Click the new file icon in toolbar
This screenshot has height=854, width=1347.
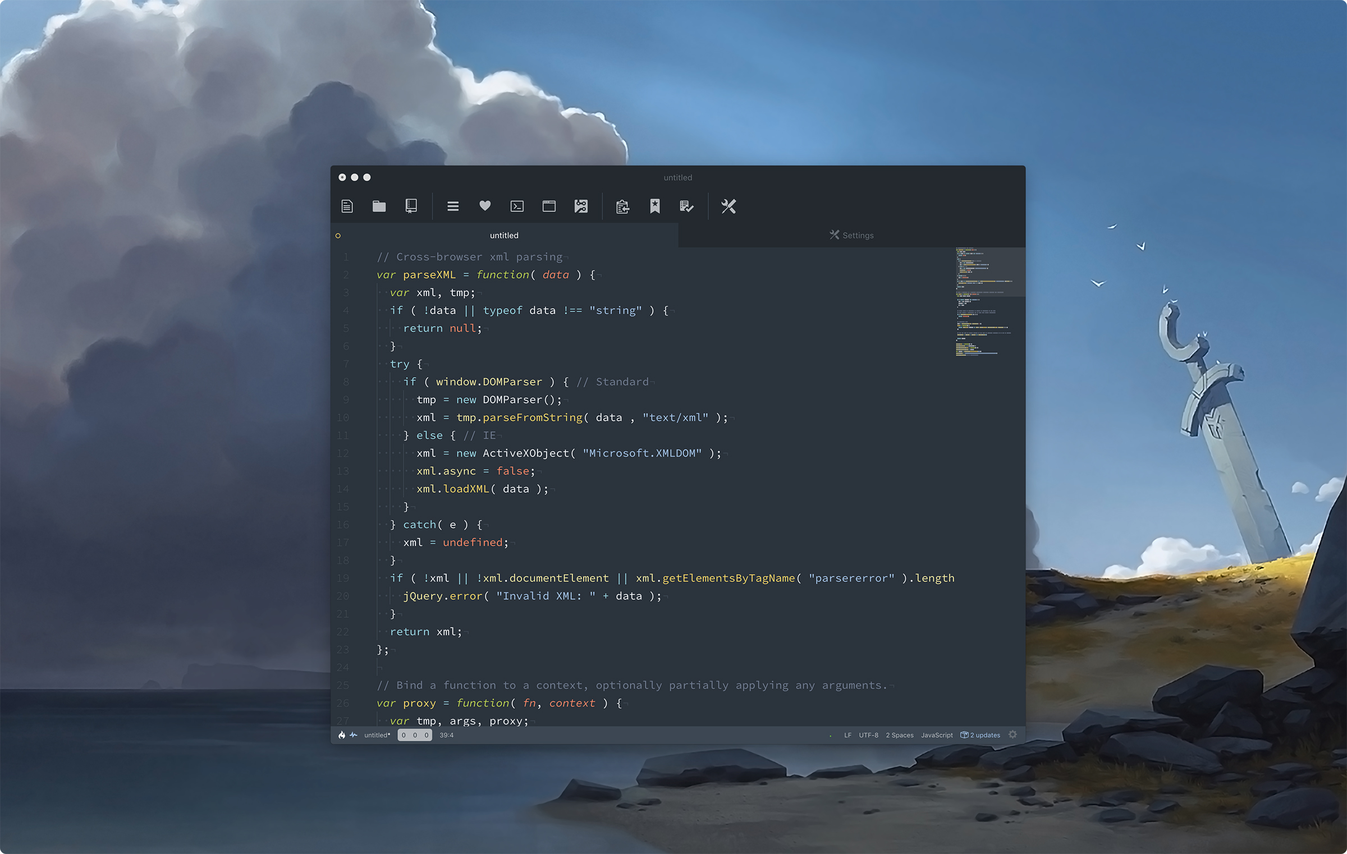[x=347, y=206]
